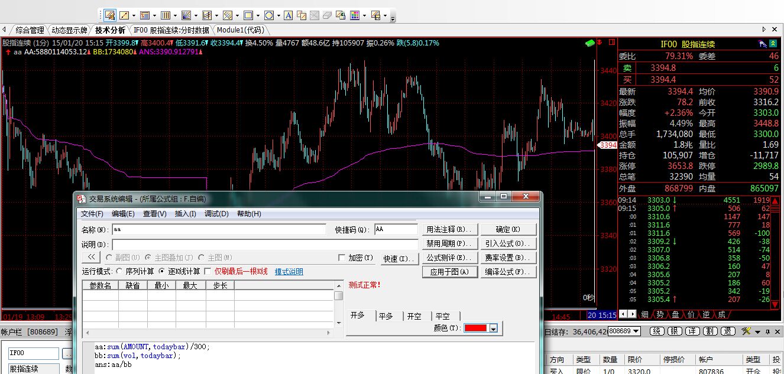Open the color palette dropdown arrow

364,15
